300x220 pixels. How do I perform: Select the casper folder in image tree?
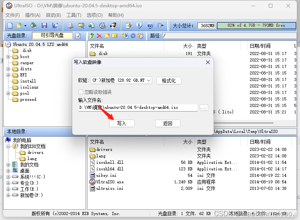tap(27, 63)
